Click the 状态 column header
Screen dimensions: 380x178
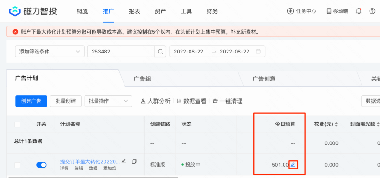[x=187, y=125]
